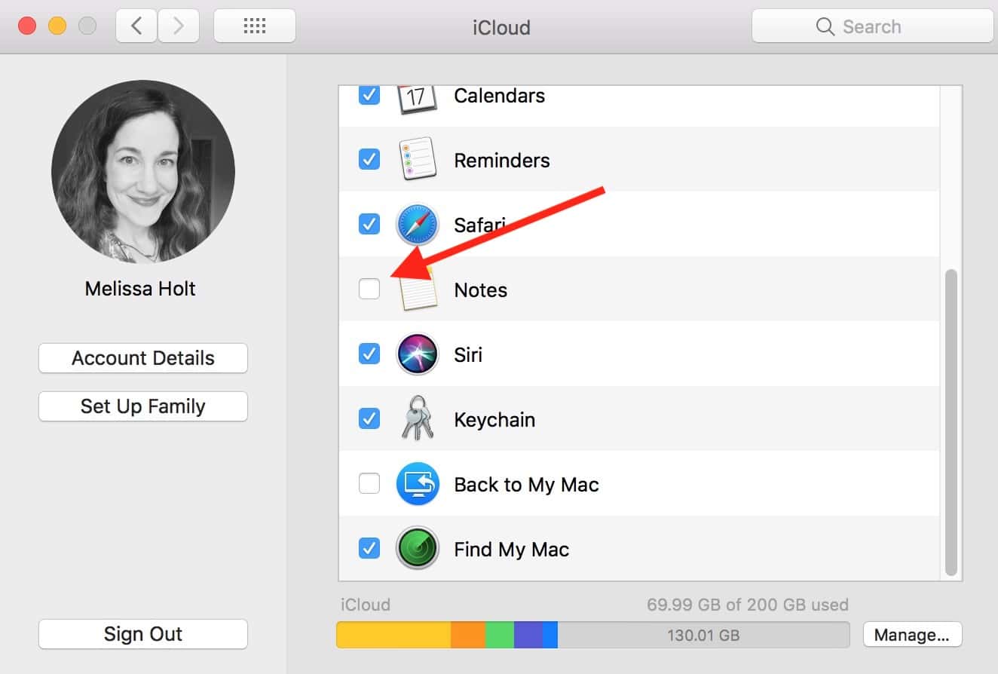Close the iCloud preferences window
This screenshot has height=674, width=998.
pyautogui.click(x=27, y=26)
